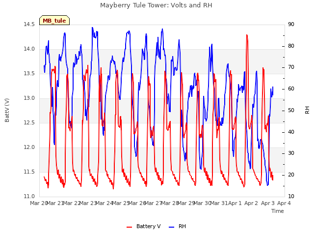
Task: Click the 11.0 voltage tick label
Action: [x=29, y=197]
